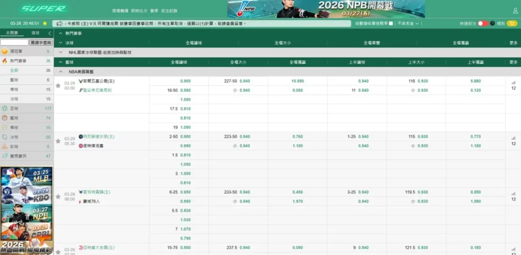This screenshot has width=521, height=255.
Task: Select Hornets first-half moneyline 0.550
Action: (476, 192)
